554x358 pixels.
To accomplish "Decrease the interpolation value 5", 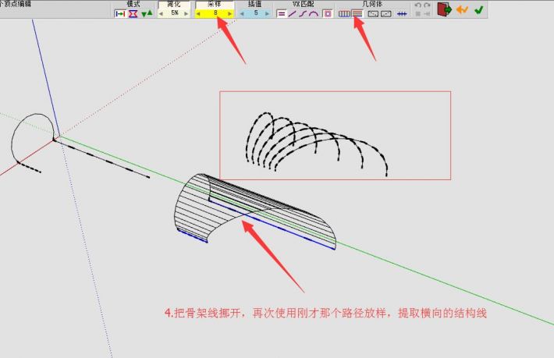I will (242, 14).
